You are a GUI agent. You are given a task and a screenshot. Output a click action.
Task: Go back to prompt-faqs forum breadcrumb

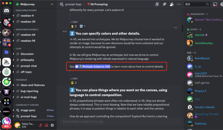coord(71,4)
